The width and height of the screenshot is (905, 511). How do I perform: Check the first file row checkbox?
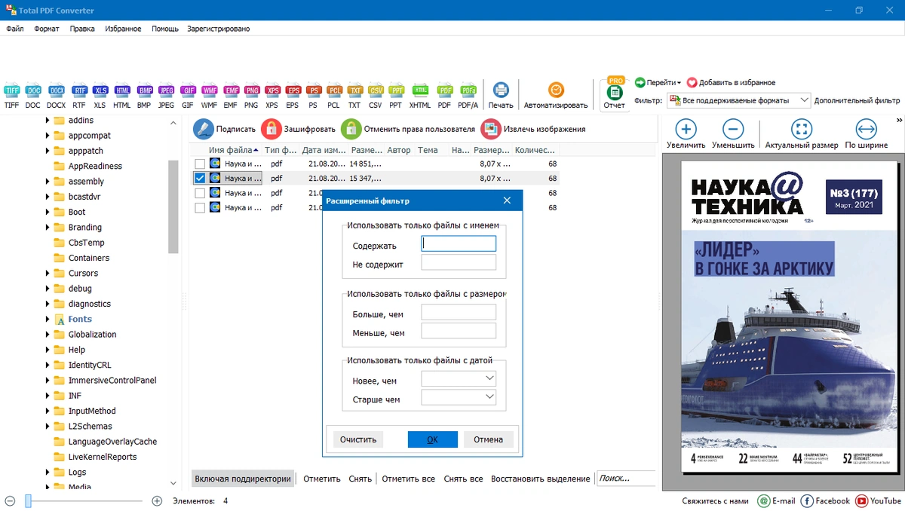point(200,164)
